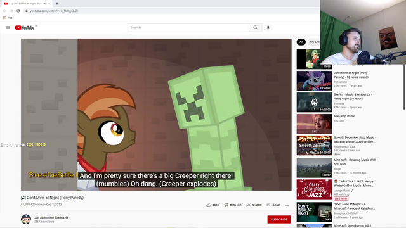Click the 256K subscribers text
406x228 pixels.
44,222
